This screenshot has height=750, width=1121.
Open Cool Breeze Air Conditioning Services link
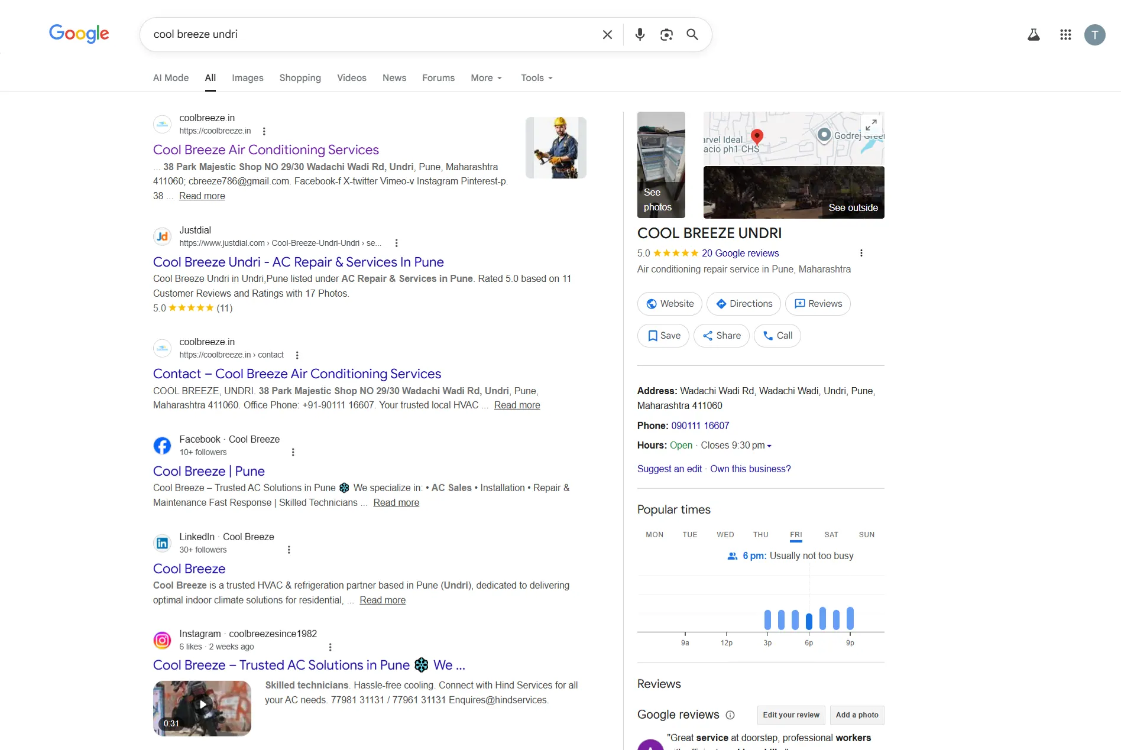tap(266, 150)
